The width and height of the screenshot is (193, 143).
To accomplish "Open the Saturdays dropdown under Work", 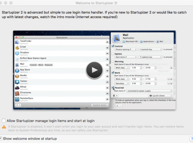I will point(122,83).
